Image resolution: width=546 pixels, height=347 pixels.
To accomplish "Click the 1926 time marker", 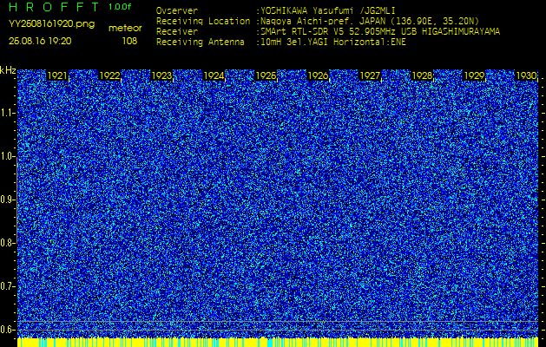I will [x=318, y=75].
